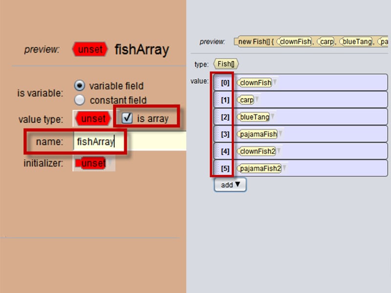Click fishArray text in left preview
Image resolution: width=391 pixels, height=293 pixels.
click(x=142, y=50)
